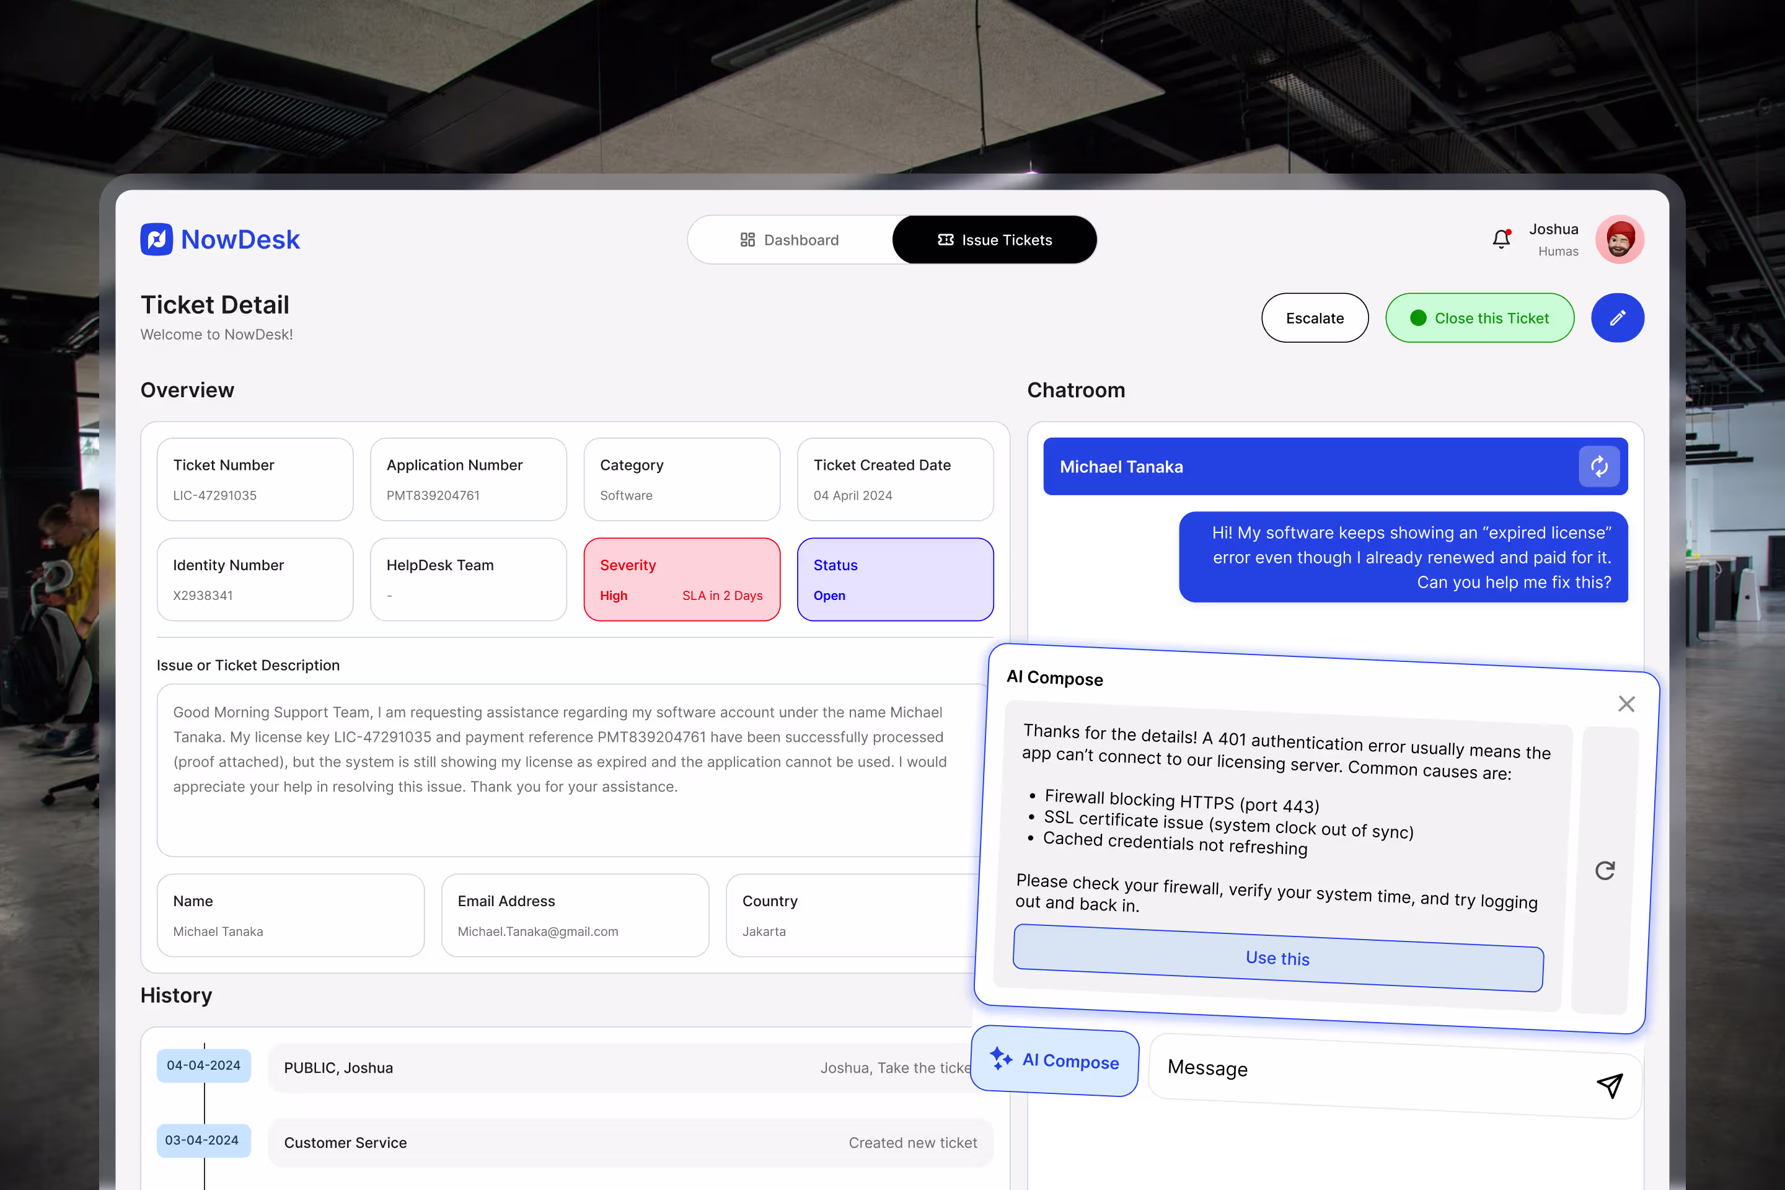Open the HelpDesk Team card

click(x=469, y=580)
